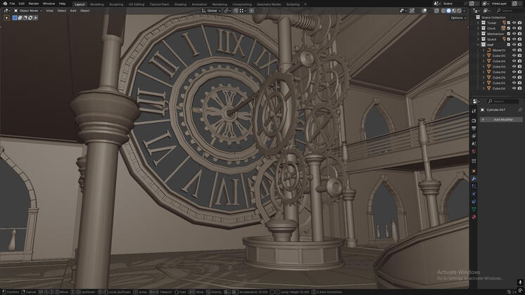Hide the Quack collection with eye icon
The image size is (525, 295).
pyautogui.click(x=514, y=39)
